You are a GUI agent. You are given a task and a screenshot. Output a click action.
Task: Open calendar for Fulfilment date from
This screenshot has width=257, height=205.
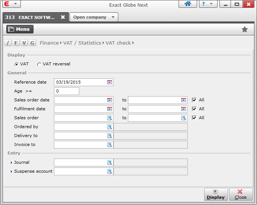(x=109, y=109)
